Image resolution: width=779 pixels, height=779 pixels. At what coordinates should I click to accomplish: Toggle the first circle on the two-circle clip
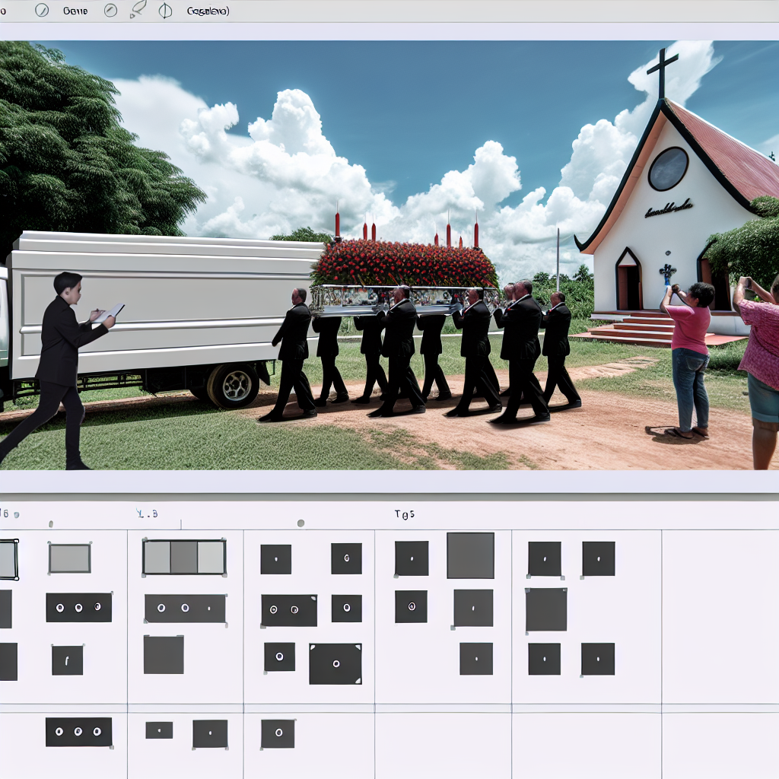point(275,610)
